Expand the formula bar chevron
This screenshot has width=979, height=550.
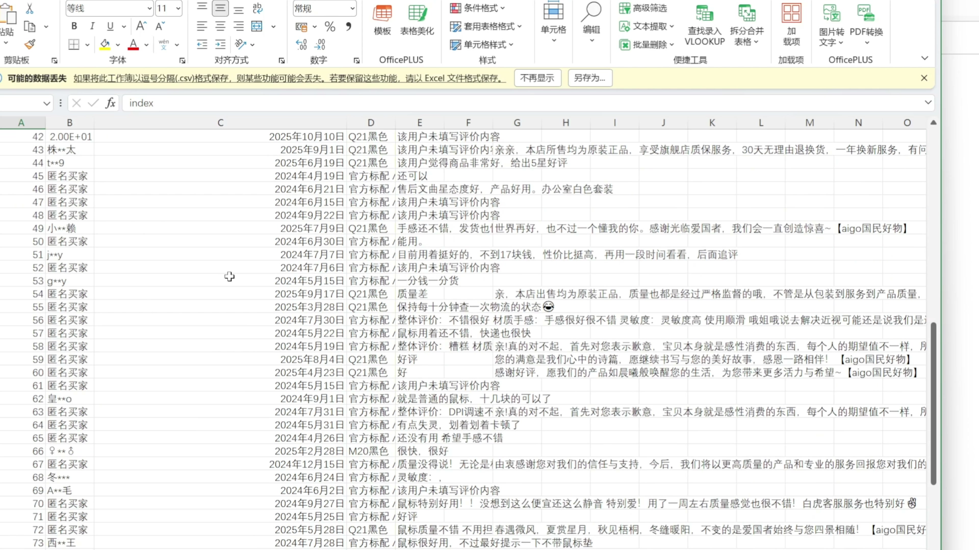928,102
